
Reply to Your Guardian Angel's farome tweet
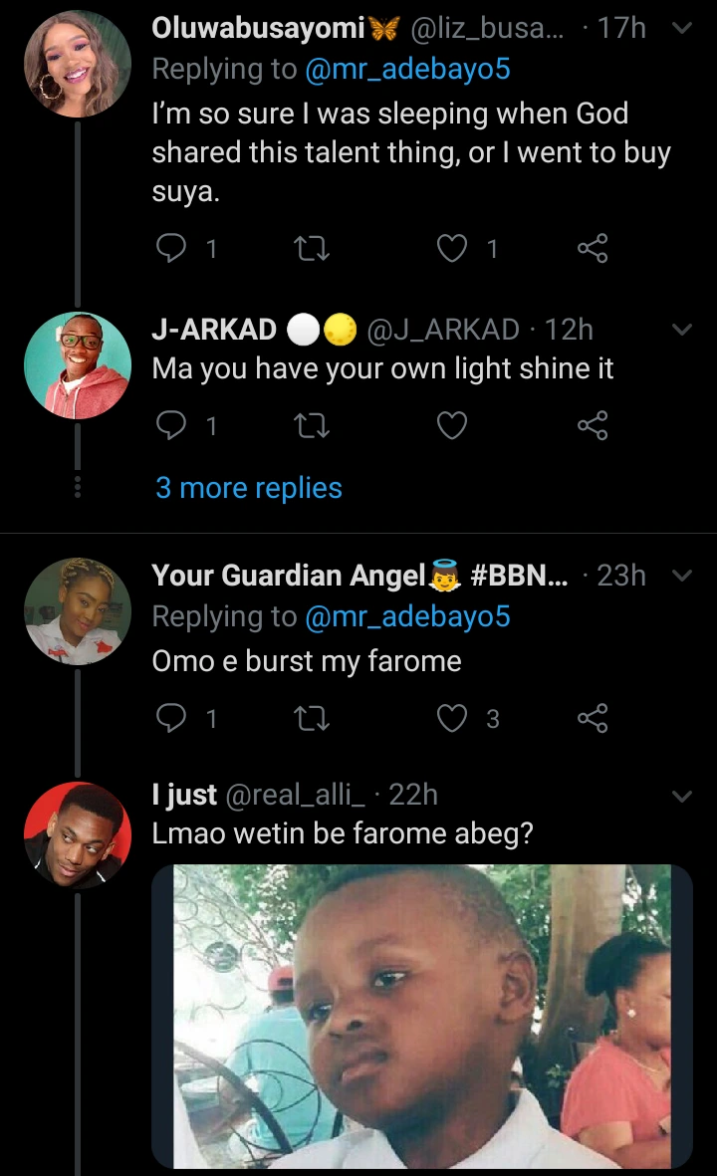[172, 718]
